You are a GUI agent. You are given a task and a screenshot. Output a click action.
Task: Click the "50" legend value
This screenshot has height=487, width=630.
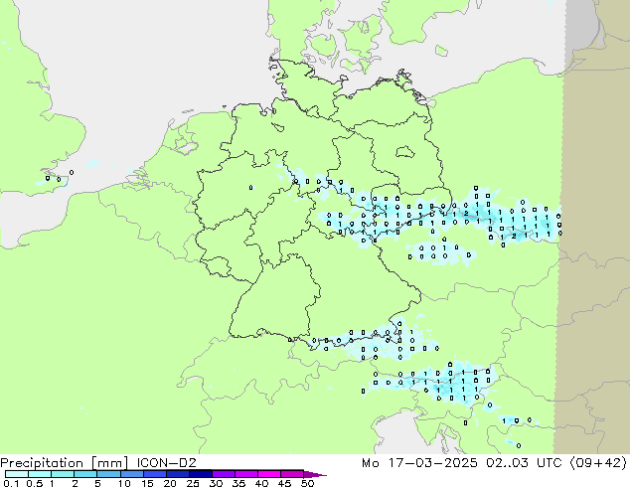[x=308, y=483]
